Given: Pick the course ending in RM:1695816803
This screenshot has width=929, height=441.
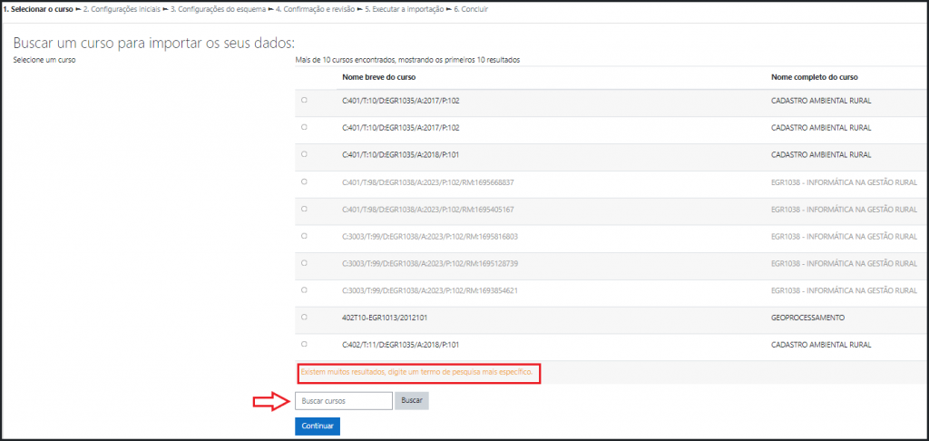Looking at the screenshot, I should click(304, 236).
